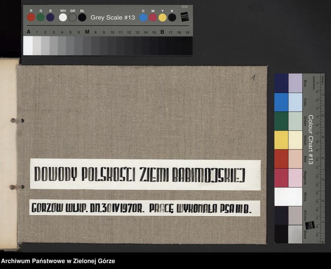Image resolution: width=331 pixels, height=269 pixels.
Task: Select the Black patch on colour chart
Action: [281, 234]
